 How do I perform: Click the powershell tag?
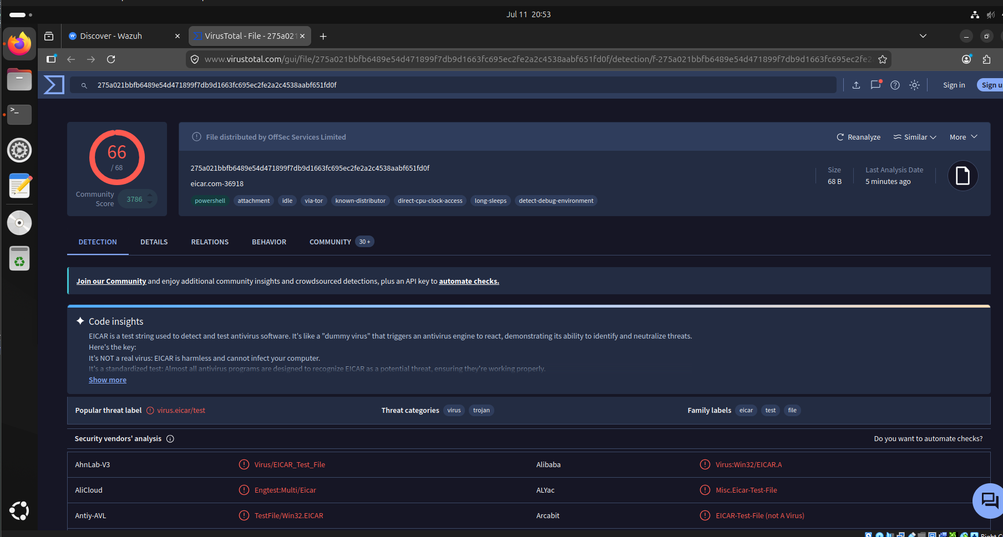(x=210, y=201)
